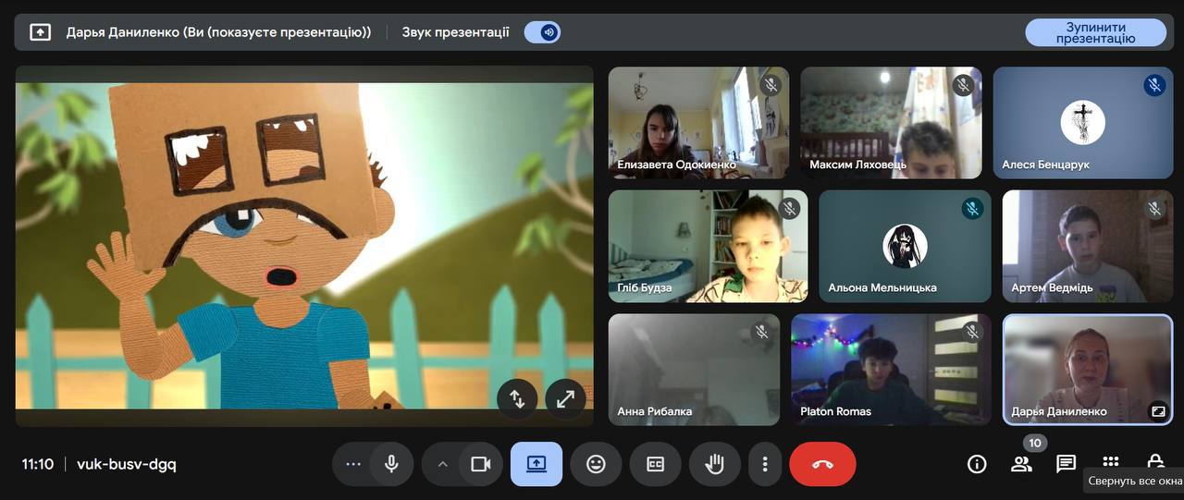The width and height of the screenshot is (1184, 500).
Task: Open audio settings dots beside the microphone
Action: point(353,464)
